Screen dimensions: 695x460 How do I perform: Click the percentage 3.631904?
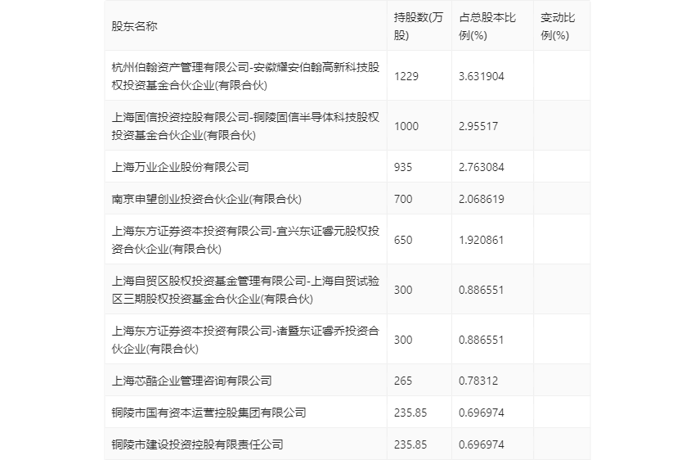pyautogui.click(x=482, y=76)
